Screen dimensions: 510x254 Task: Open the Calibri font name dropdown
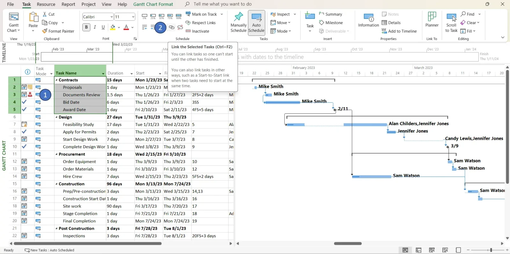[x=112, y=17]
